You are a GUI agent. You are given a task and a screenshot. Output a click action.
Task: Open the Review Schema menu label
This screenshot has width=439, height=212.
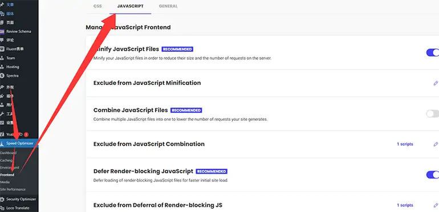click(x=19, y=31)
